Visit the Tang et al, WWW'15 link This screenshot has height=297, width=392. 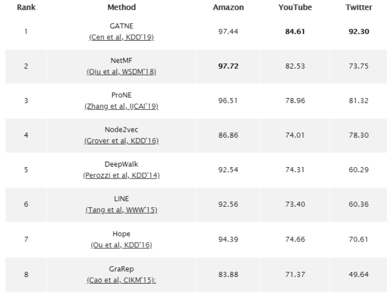(x=121, y=210)
